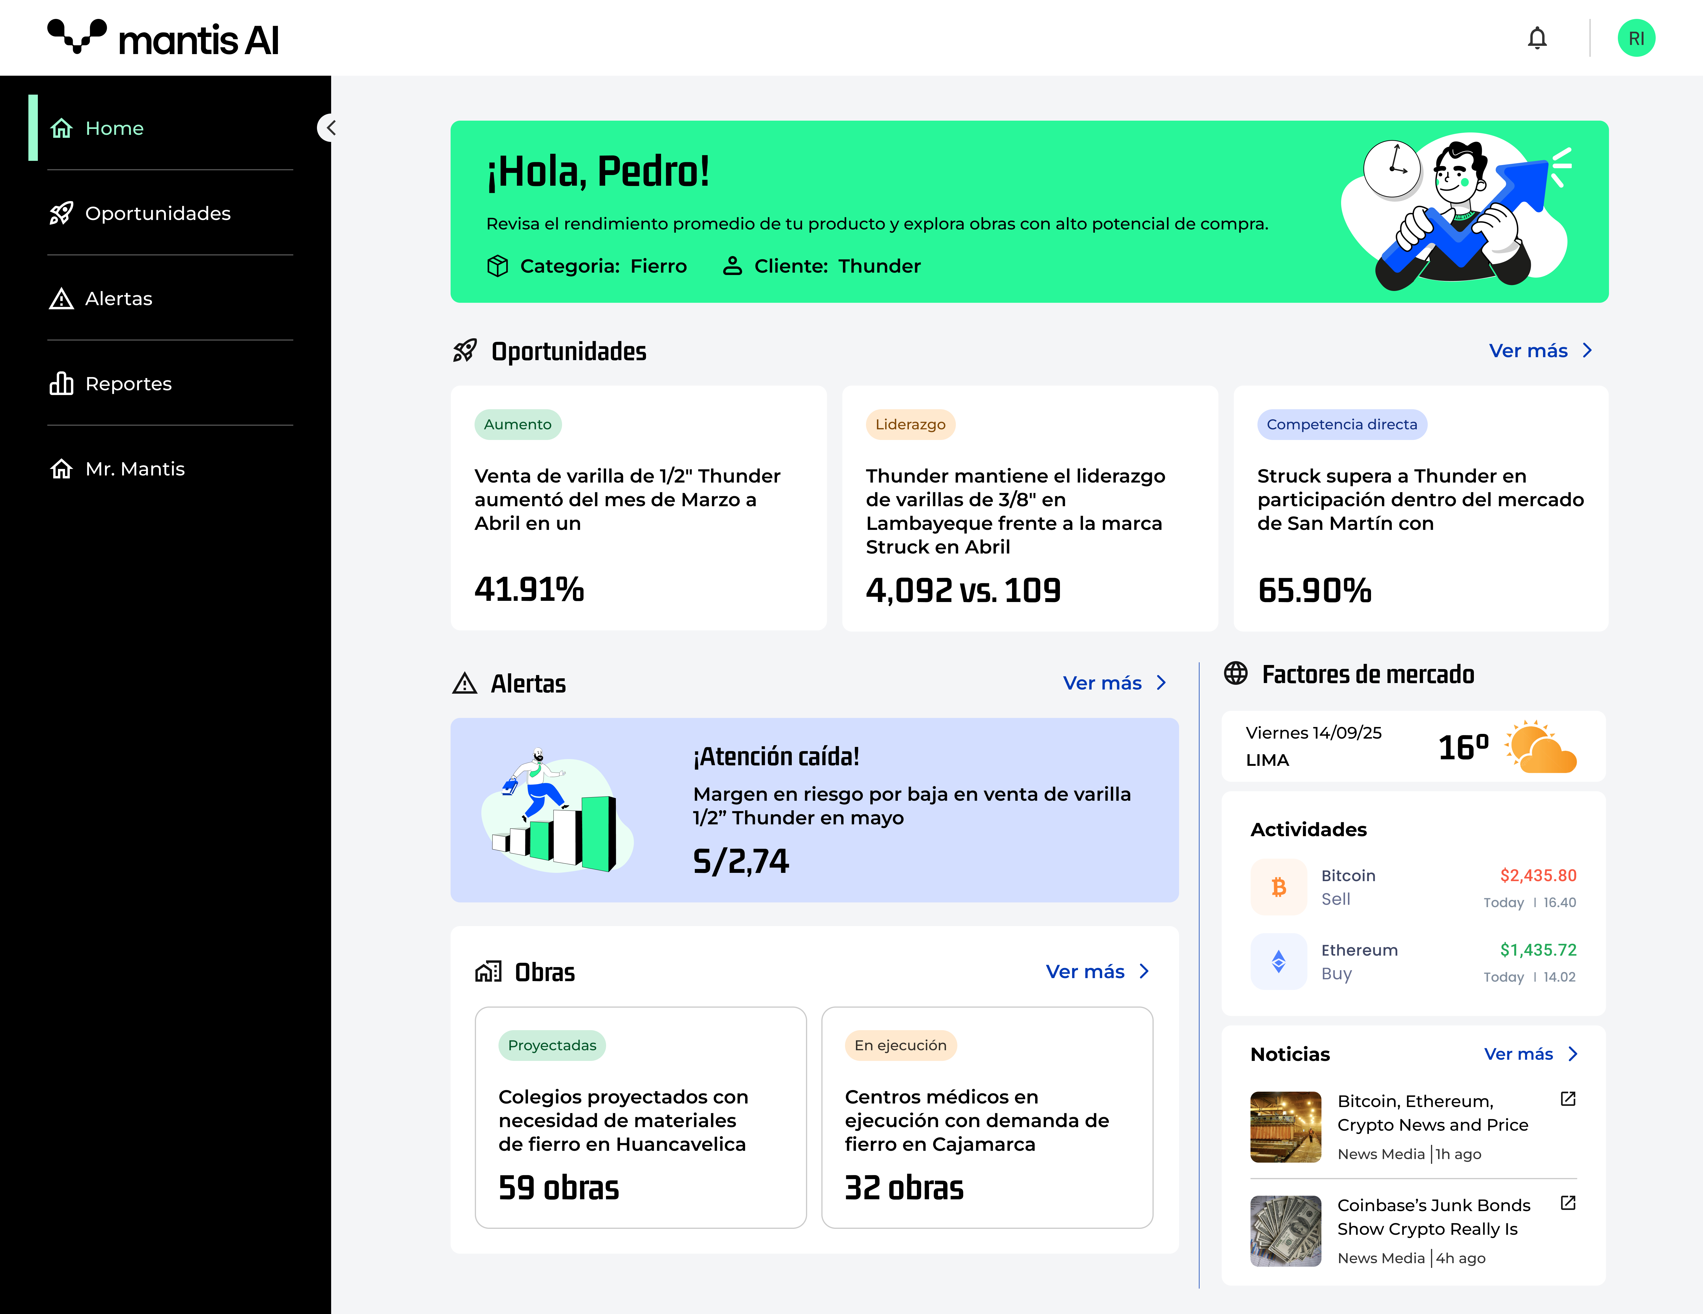Click the Bitcoin coin icon
This screenshot has width=1703, height=1314.
pos(1278,887)
